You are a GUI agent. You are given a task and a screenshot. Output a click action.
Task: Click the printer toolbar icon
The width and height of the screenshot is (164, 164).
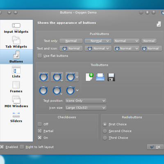100,77
